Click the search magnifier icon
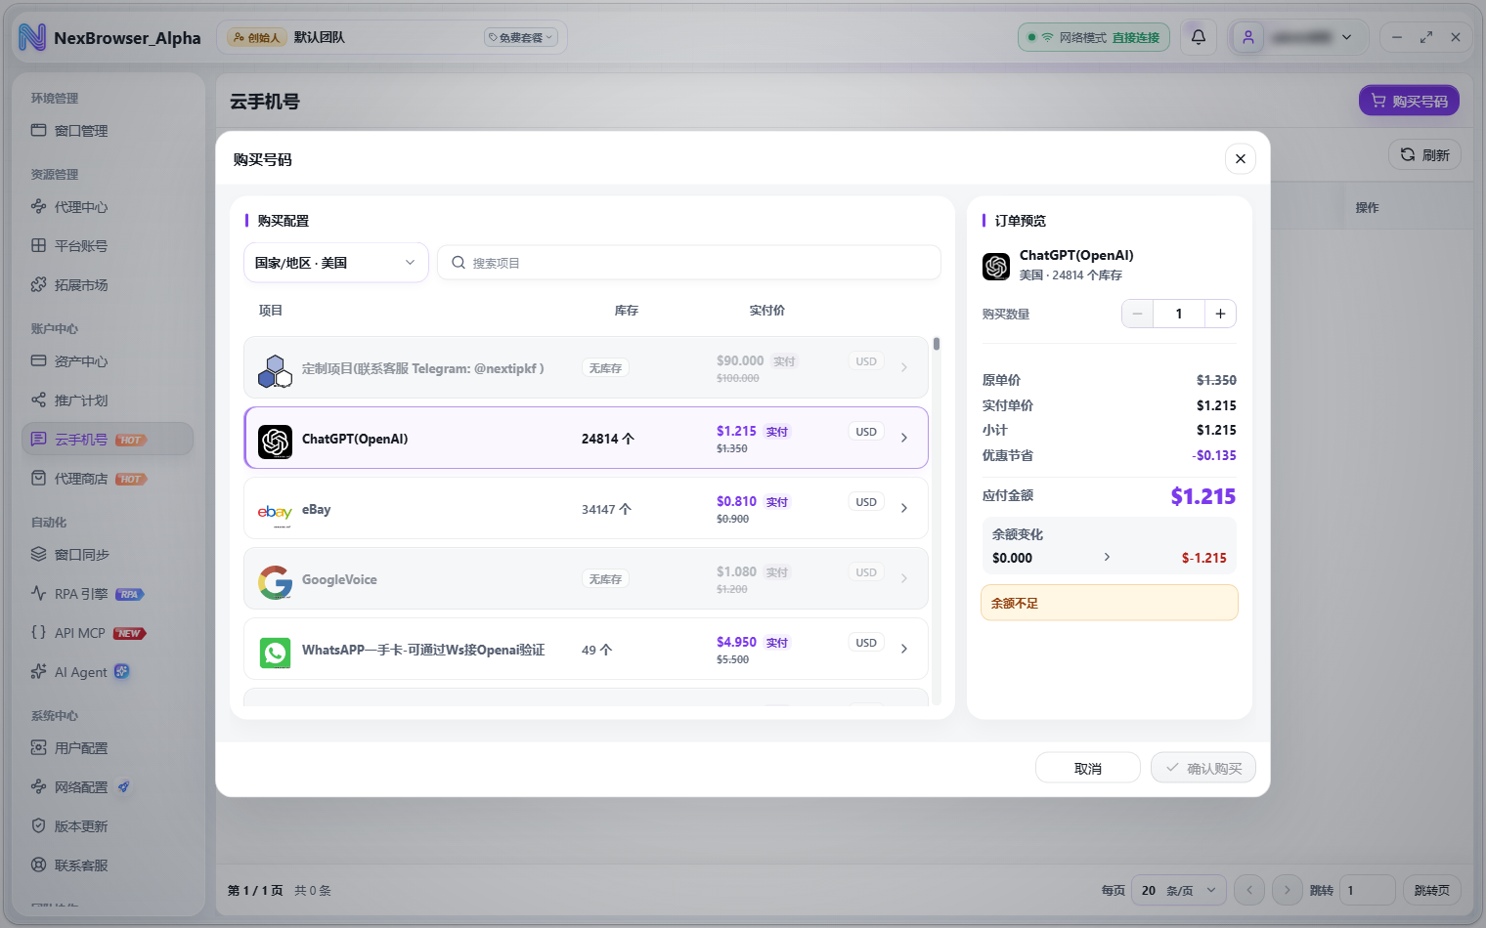Image resolution: width=1486 pixels, height=928 pixels. (458, 263)
